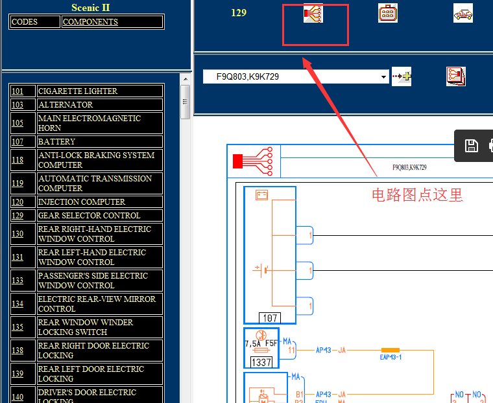This screenshot has height=403, width=493.
Task: Open component code 107
Action: point(18,142)
